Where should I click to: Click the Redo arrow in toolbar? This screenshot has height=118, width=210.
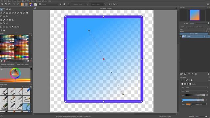[x=18, y=4]
